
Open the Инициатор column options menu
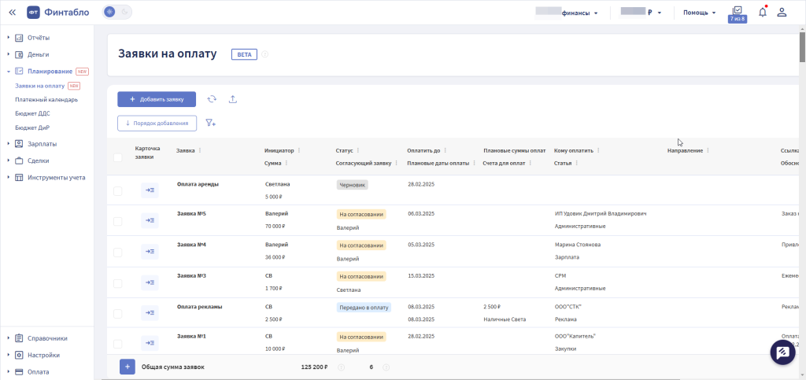coord(299,150)
